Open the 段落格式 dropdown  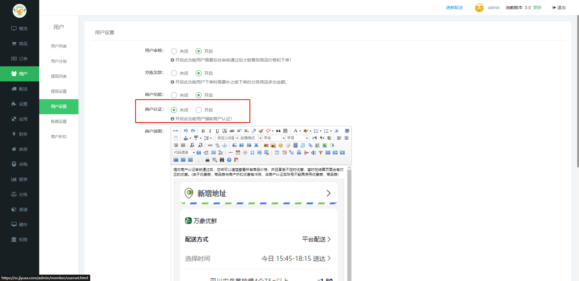pos(250,138)
